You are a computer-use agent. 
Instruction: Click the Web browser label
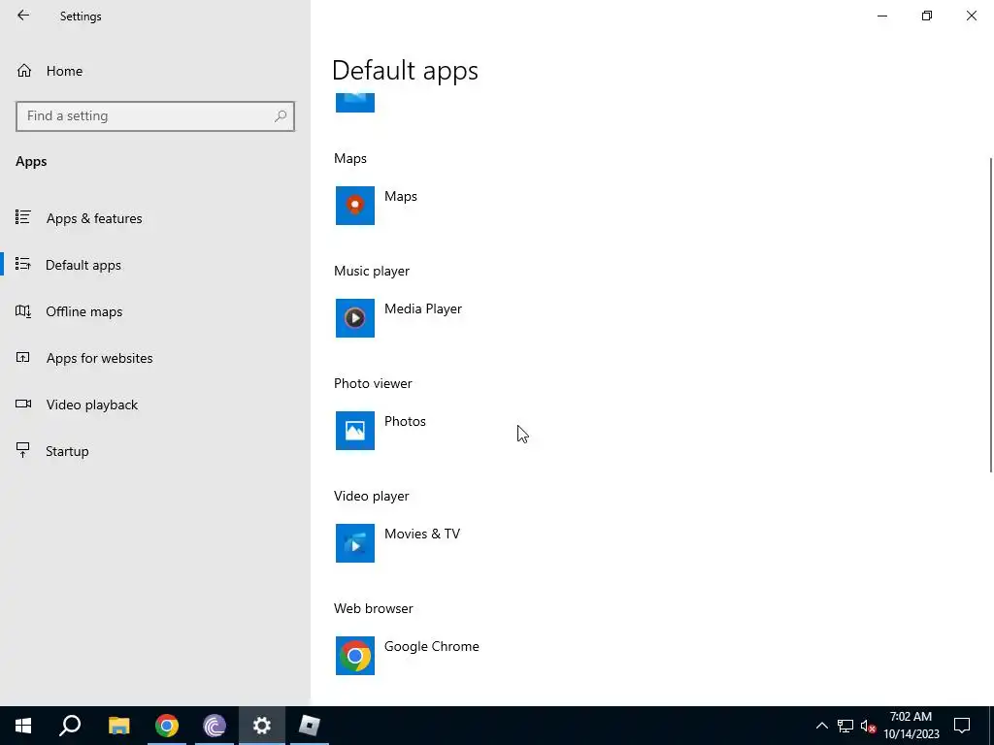point(374,608)
